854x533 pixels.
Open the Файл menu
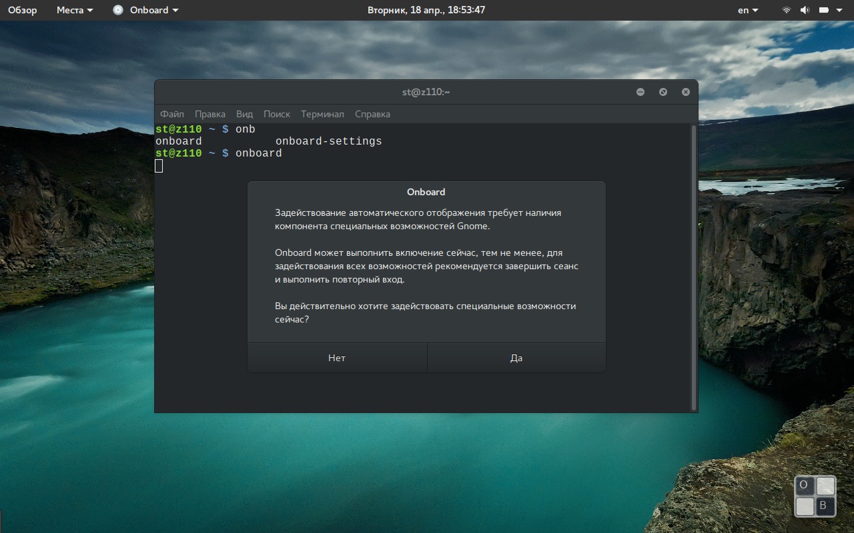tap(172, 114)
